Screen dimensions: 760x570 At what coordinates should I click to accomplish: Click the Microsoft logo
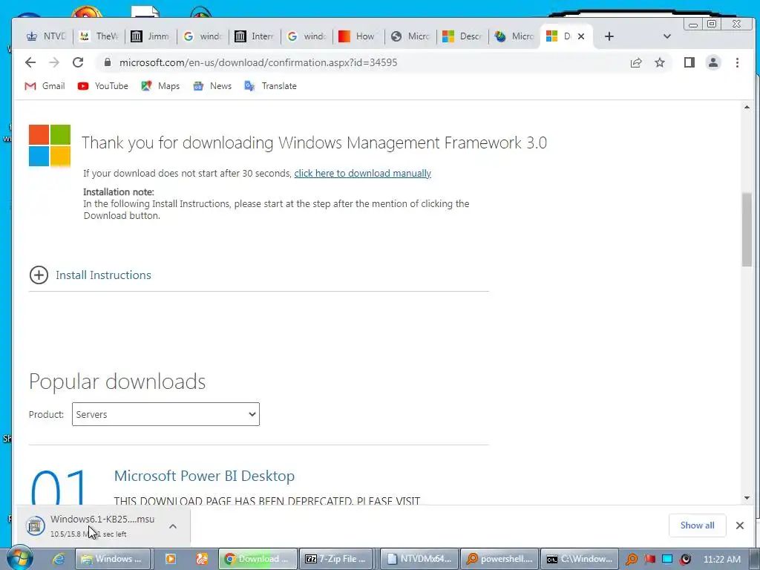[x=50, y=145]
